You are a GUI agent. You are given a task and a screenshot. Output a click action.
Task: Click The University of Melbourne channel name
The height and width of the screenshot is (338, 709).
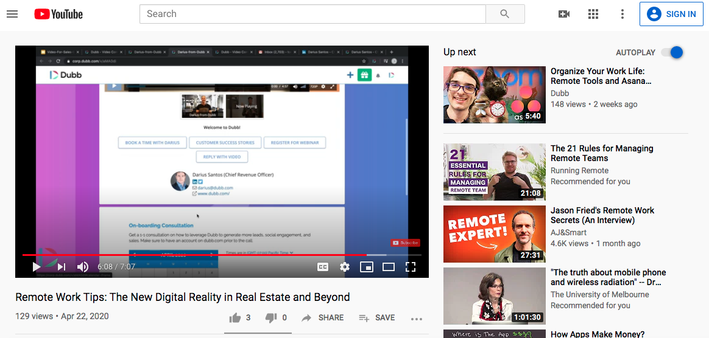click(x=599, y=294)
